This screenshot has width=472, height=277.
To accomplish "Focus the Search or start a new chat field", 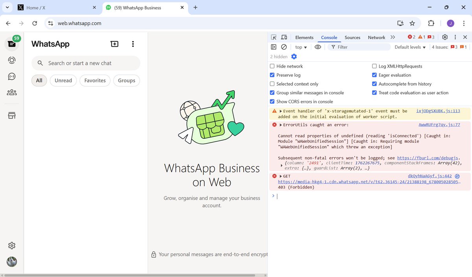I will pyautogui.click(x=86, y=63).
